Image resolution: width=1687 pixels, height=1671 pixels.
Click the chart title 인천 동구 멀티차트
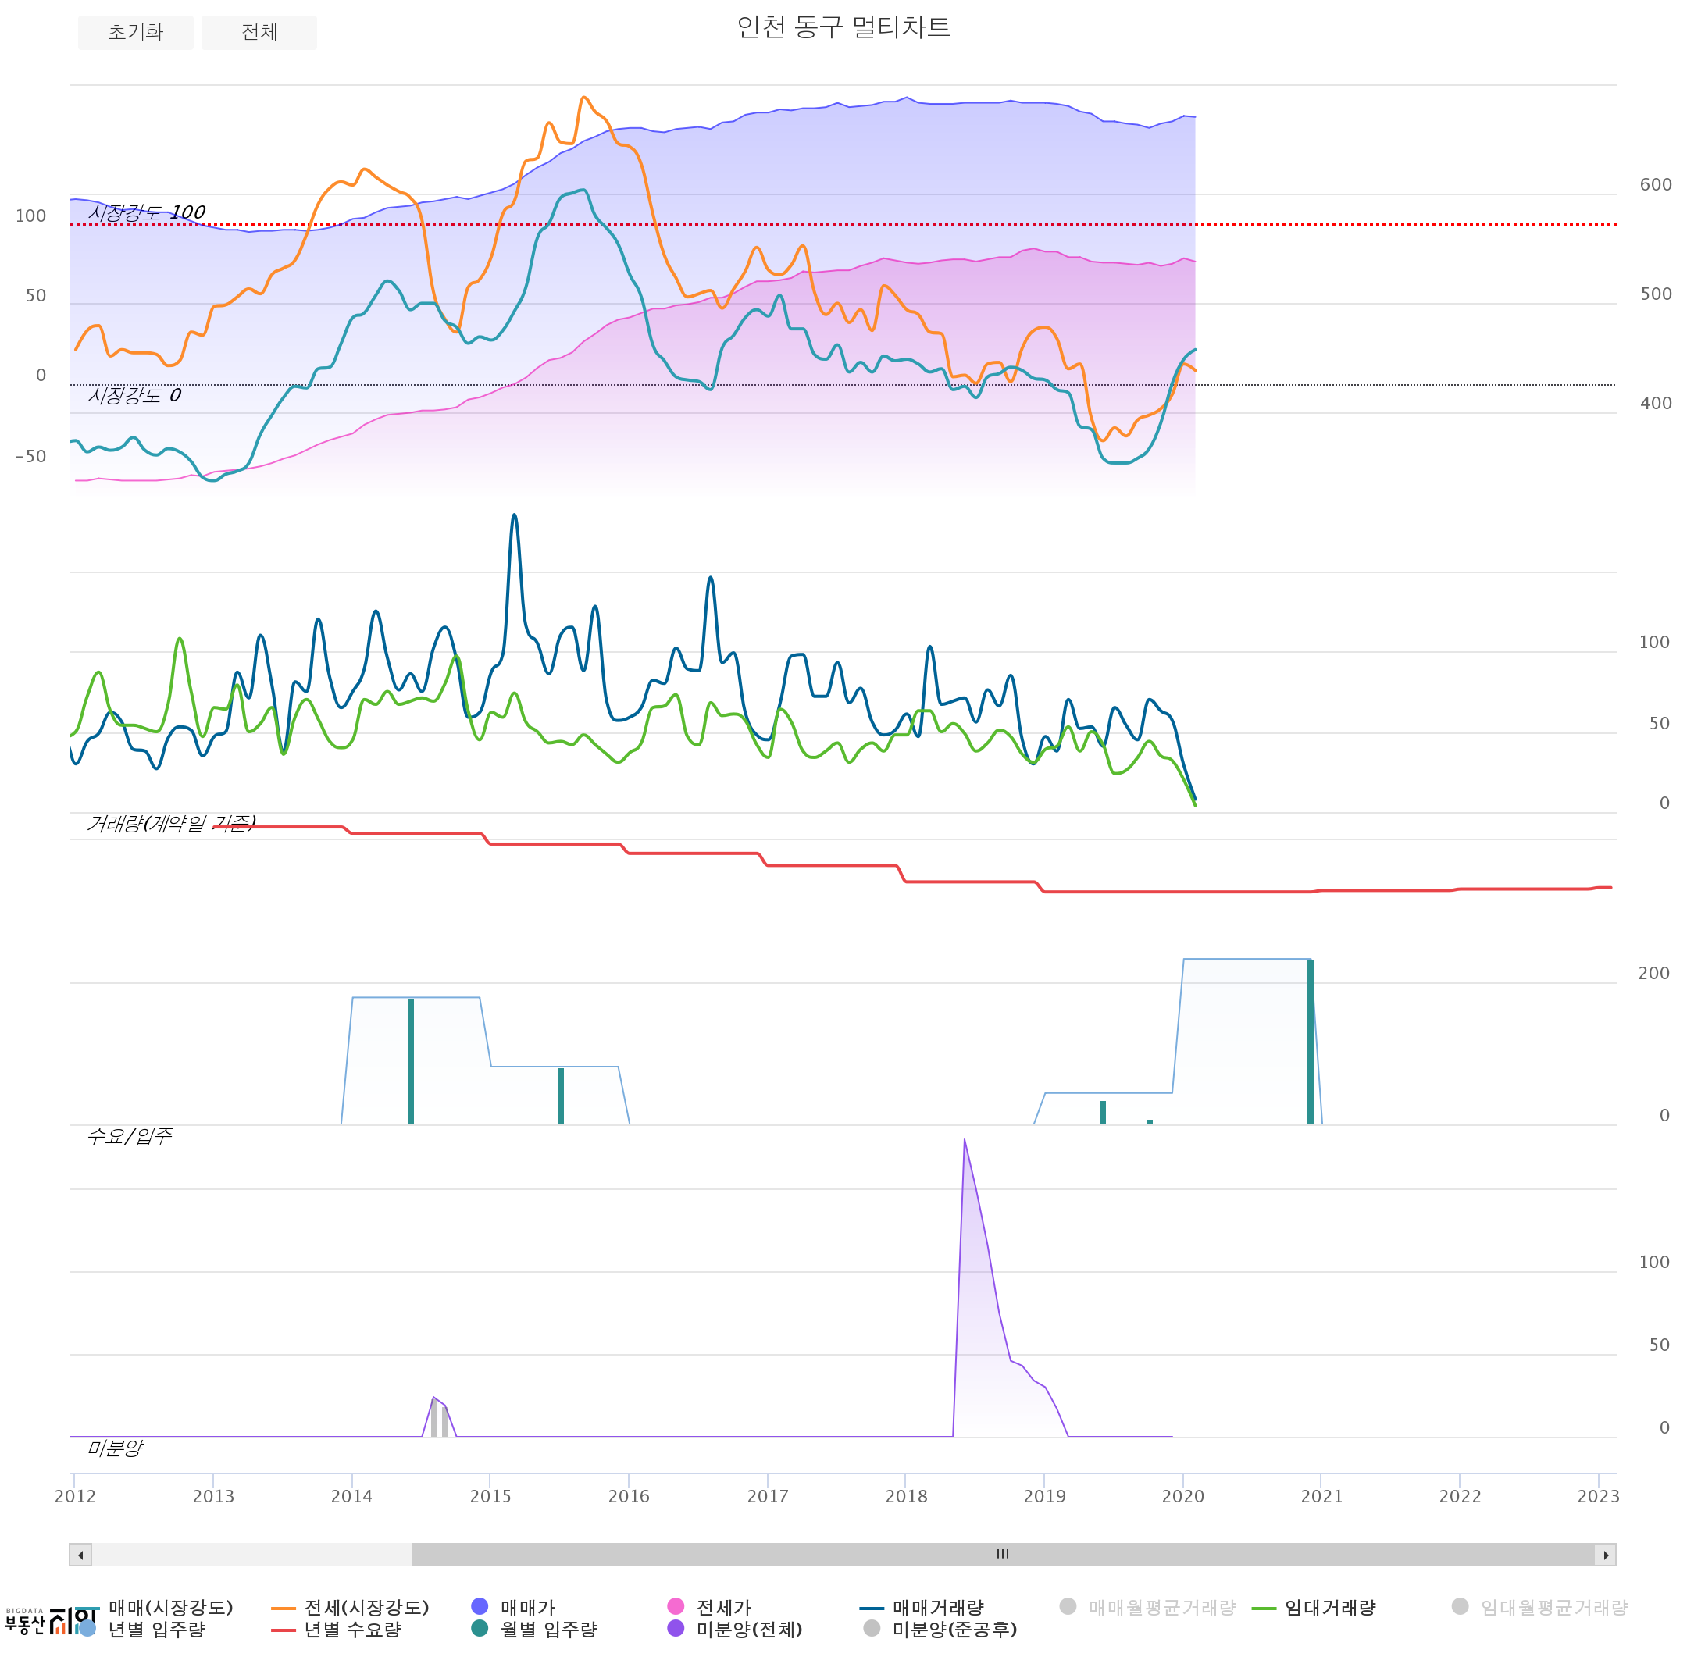[x=843, y=27]
